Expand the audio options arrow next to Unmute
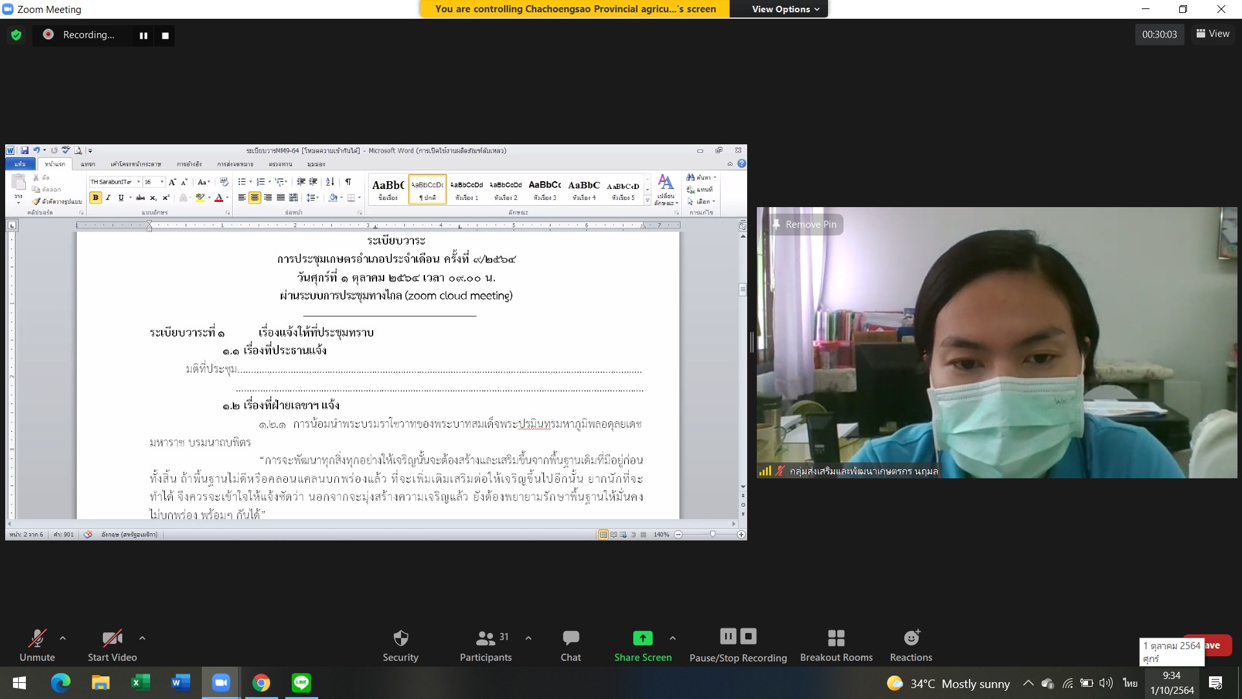Image resolution: width=1242 pixels, height=699 pixels. point(63,638)
